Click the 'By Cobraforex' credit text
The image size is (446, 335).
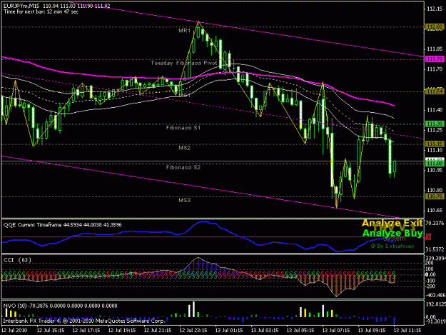point(392,246)
